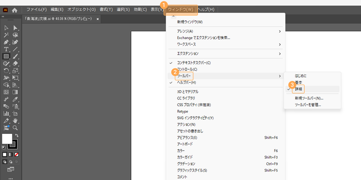Apply None with the red-slash swatch
The width and height of the screenshot is (361, 180).
16,155
